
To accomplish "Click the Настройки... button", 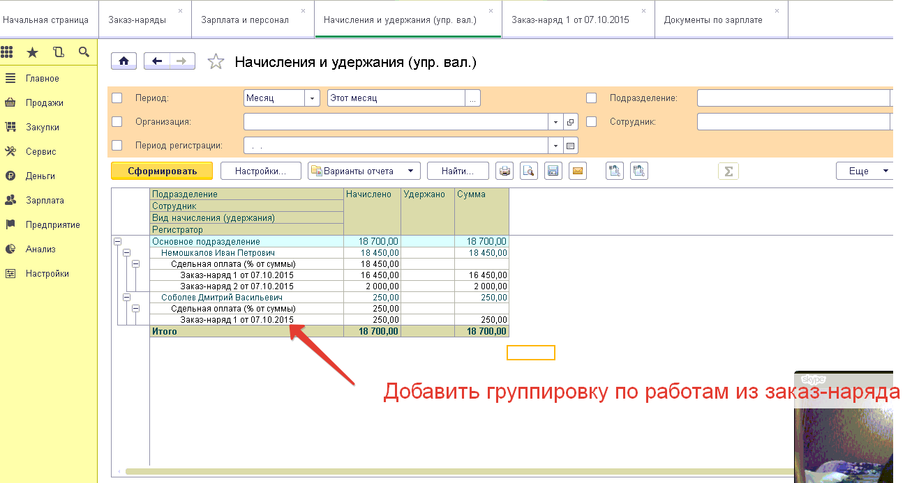I will click(260, 171).
